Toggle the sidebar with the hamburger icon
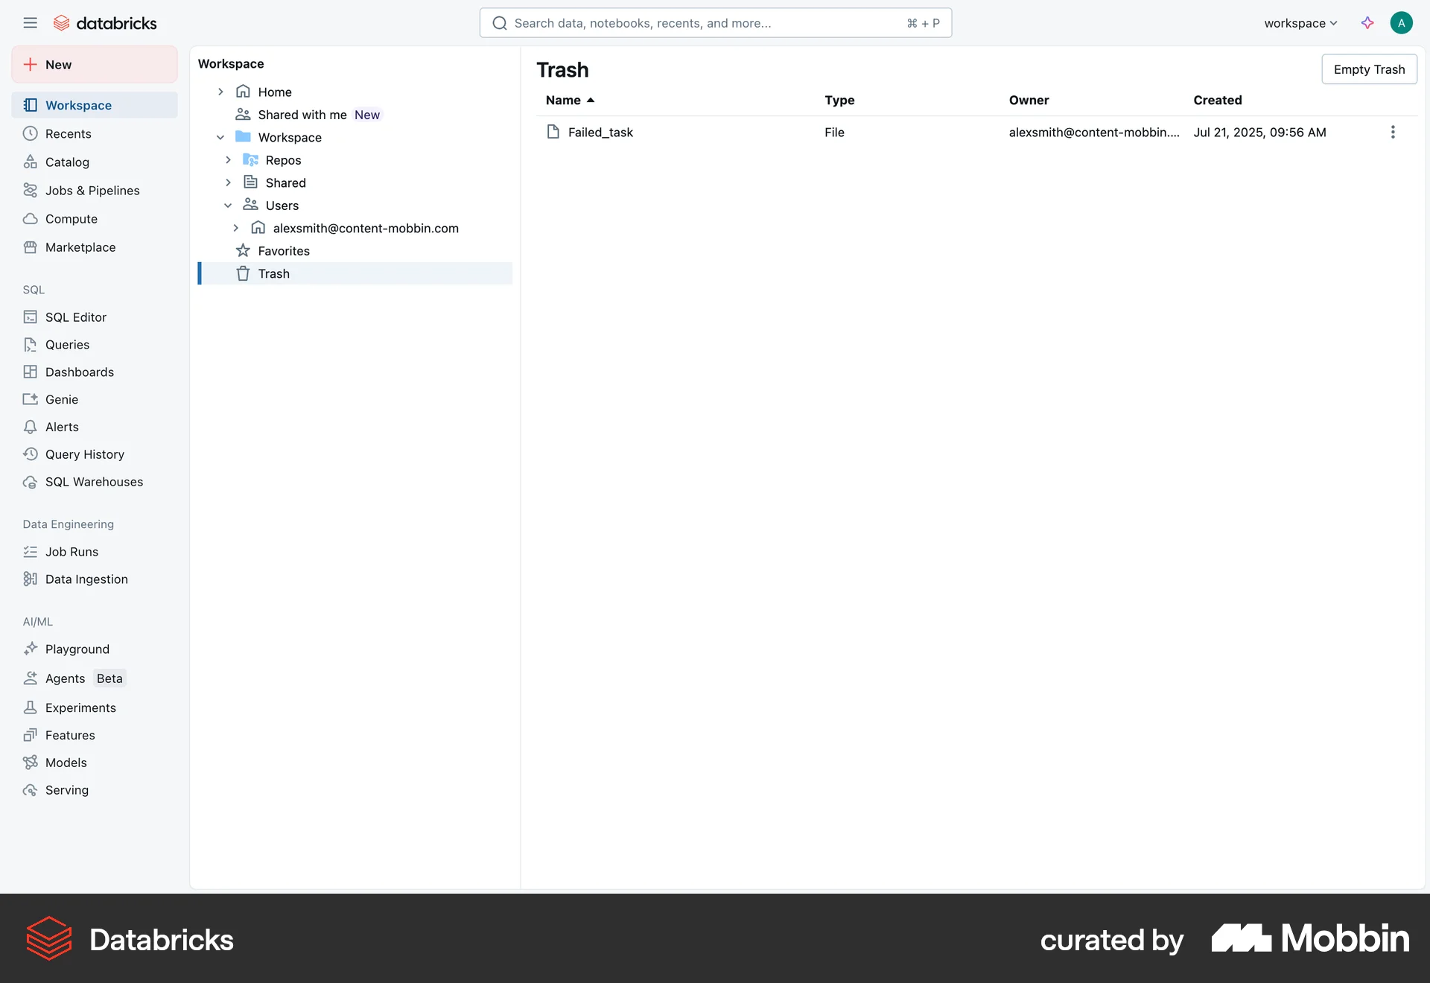 click(31, 22)
